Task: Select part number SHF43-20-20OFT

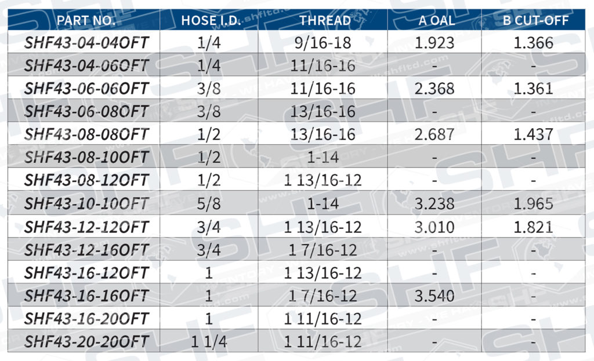Action: click(x=86, y=341)
